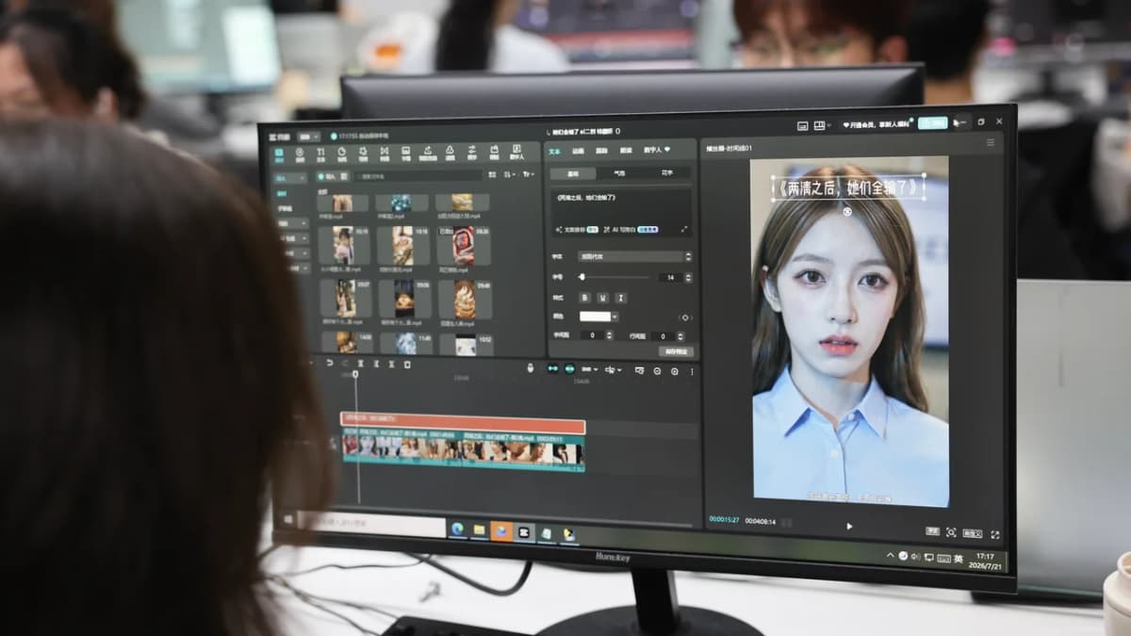Screen dimensions: 1131x636
Task: Click the fullscreen icon in the player
Action: click(x=994, y=534)
